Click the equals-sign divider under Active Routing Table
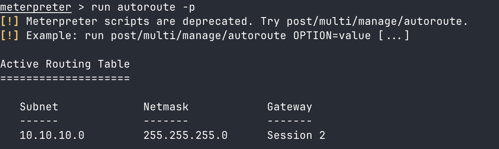 coord(65,78)
